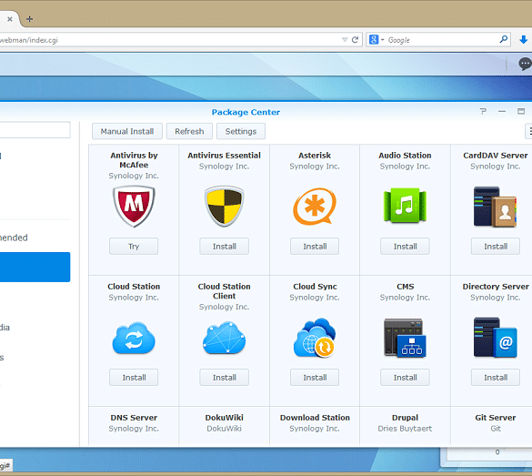Click the Cloud Station Client network cloud icon
Screen dimensions: 532x476
[x=224, y=338]
